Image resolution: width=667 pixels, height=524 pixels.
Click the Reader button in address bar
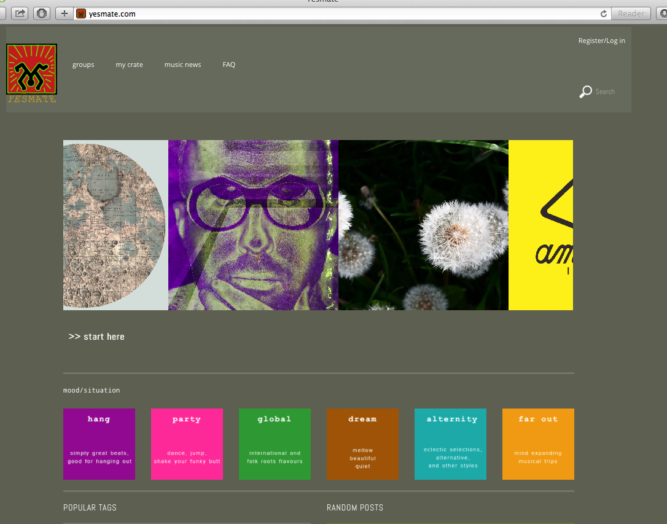coord(631,14)
